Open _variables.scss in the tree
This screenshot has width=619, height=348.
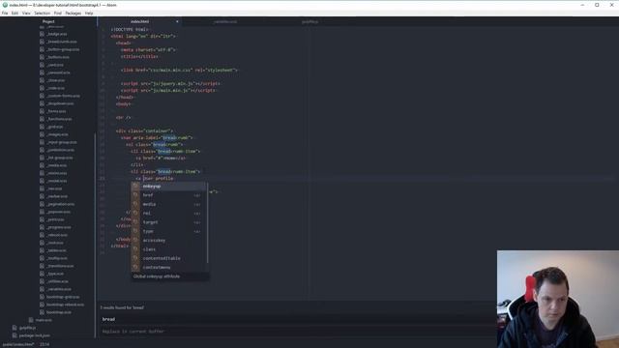tap(59, 289)
